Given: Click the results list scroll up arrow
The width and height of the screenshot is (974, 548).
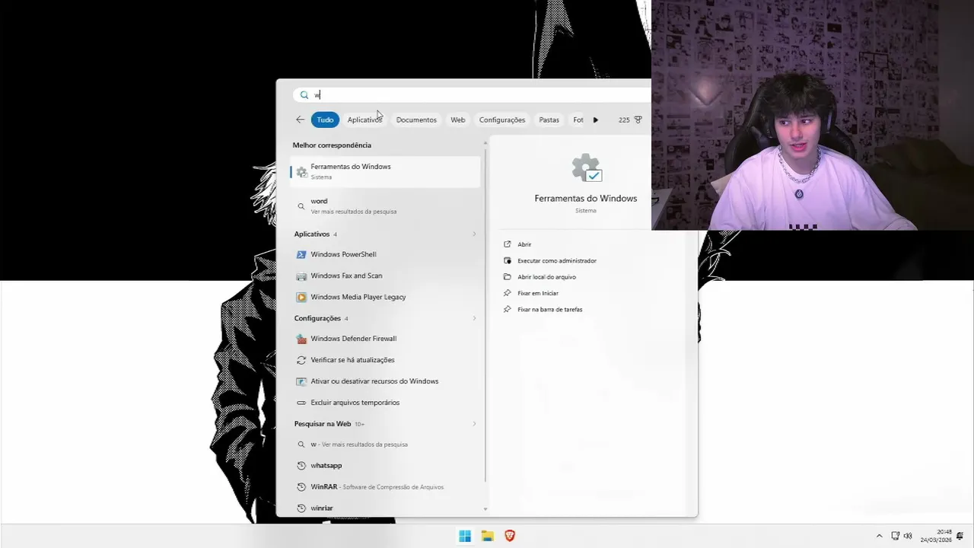Looking at the screenshot, I should 485,142.
